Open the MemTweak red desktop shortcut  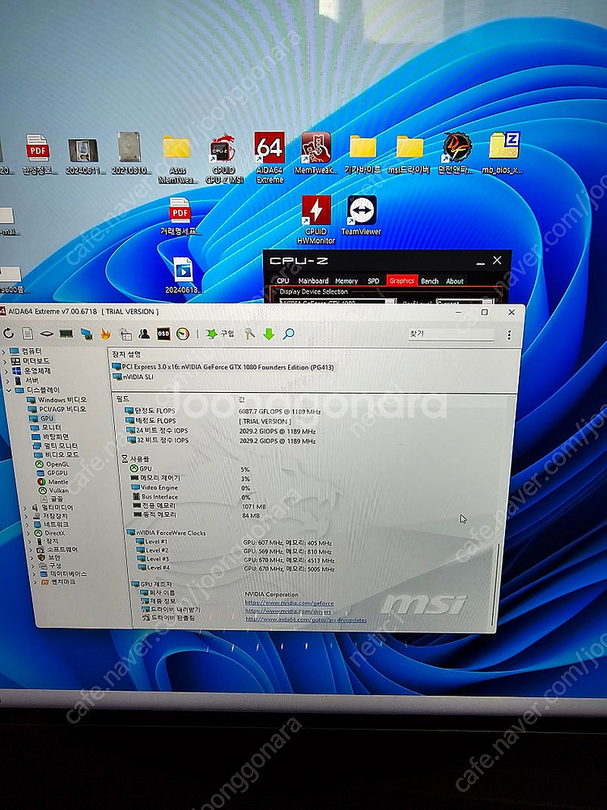click(316, 154)
